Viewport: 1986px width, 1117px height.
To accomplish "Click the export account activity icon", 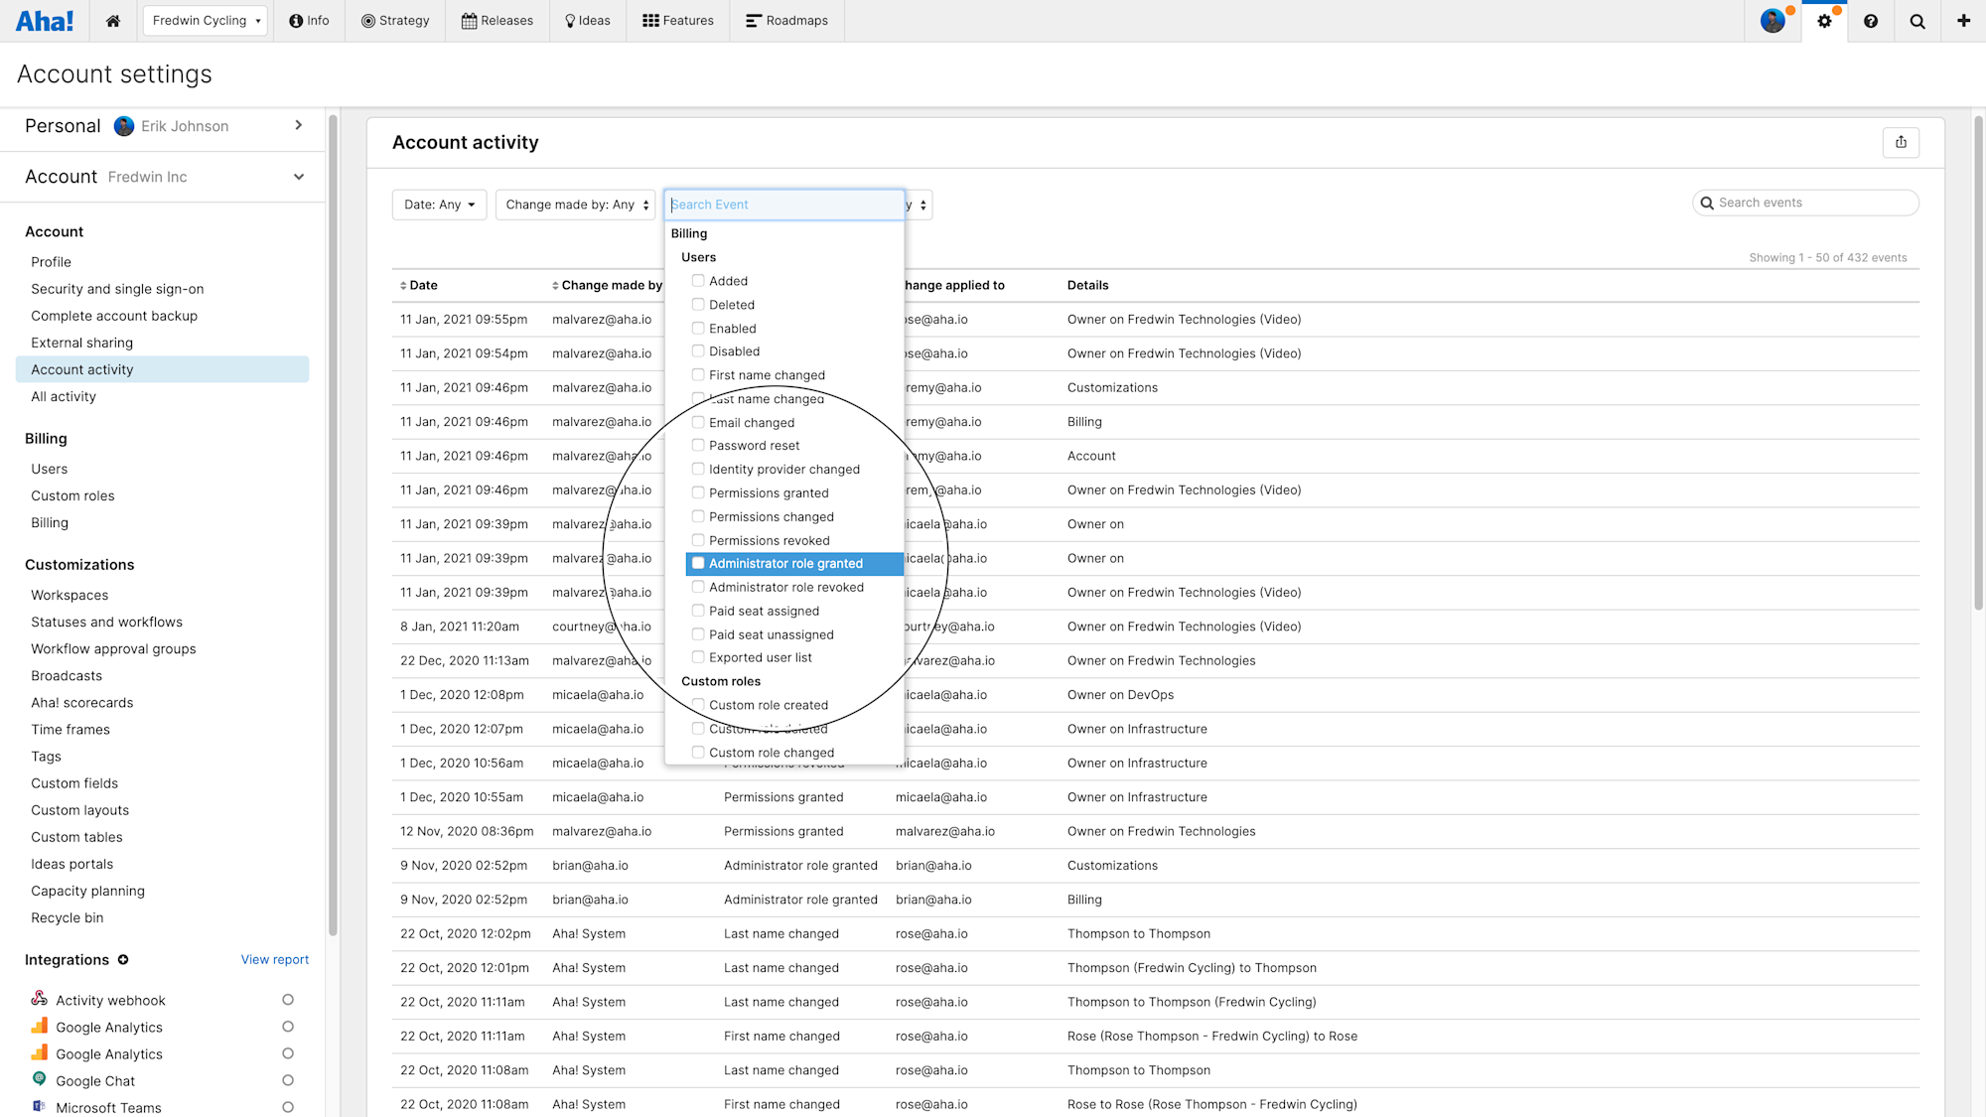I will click(1901, 142).
